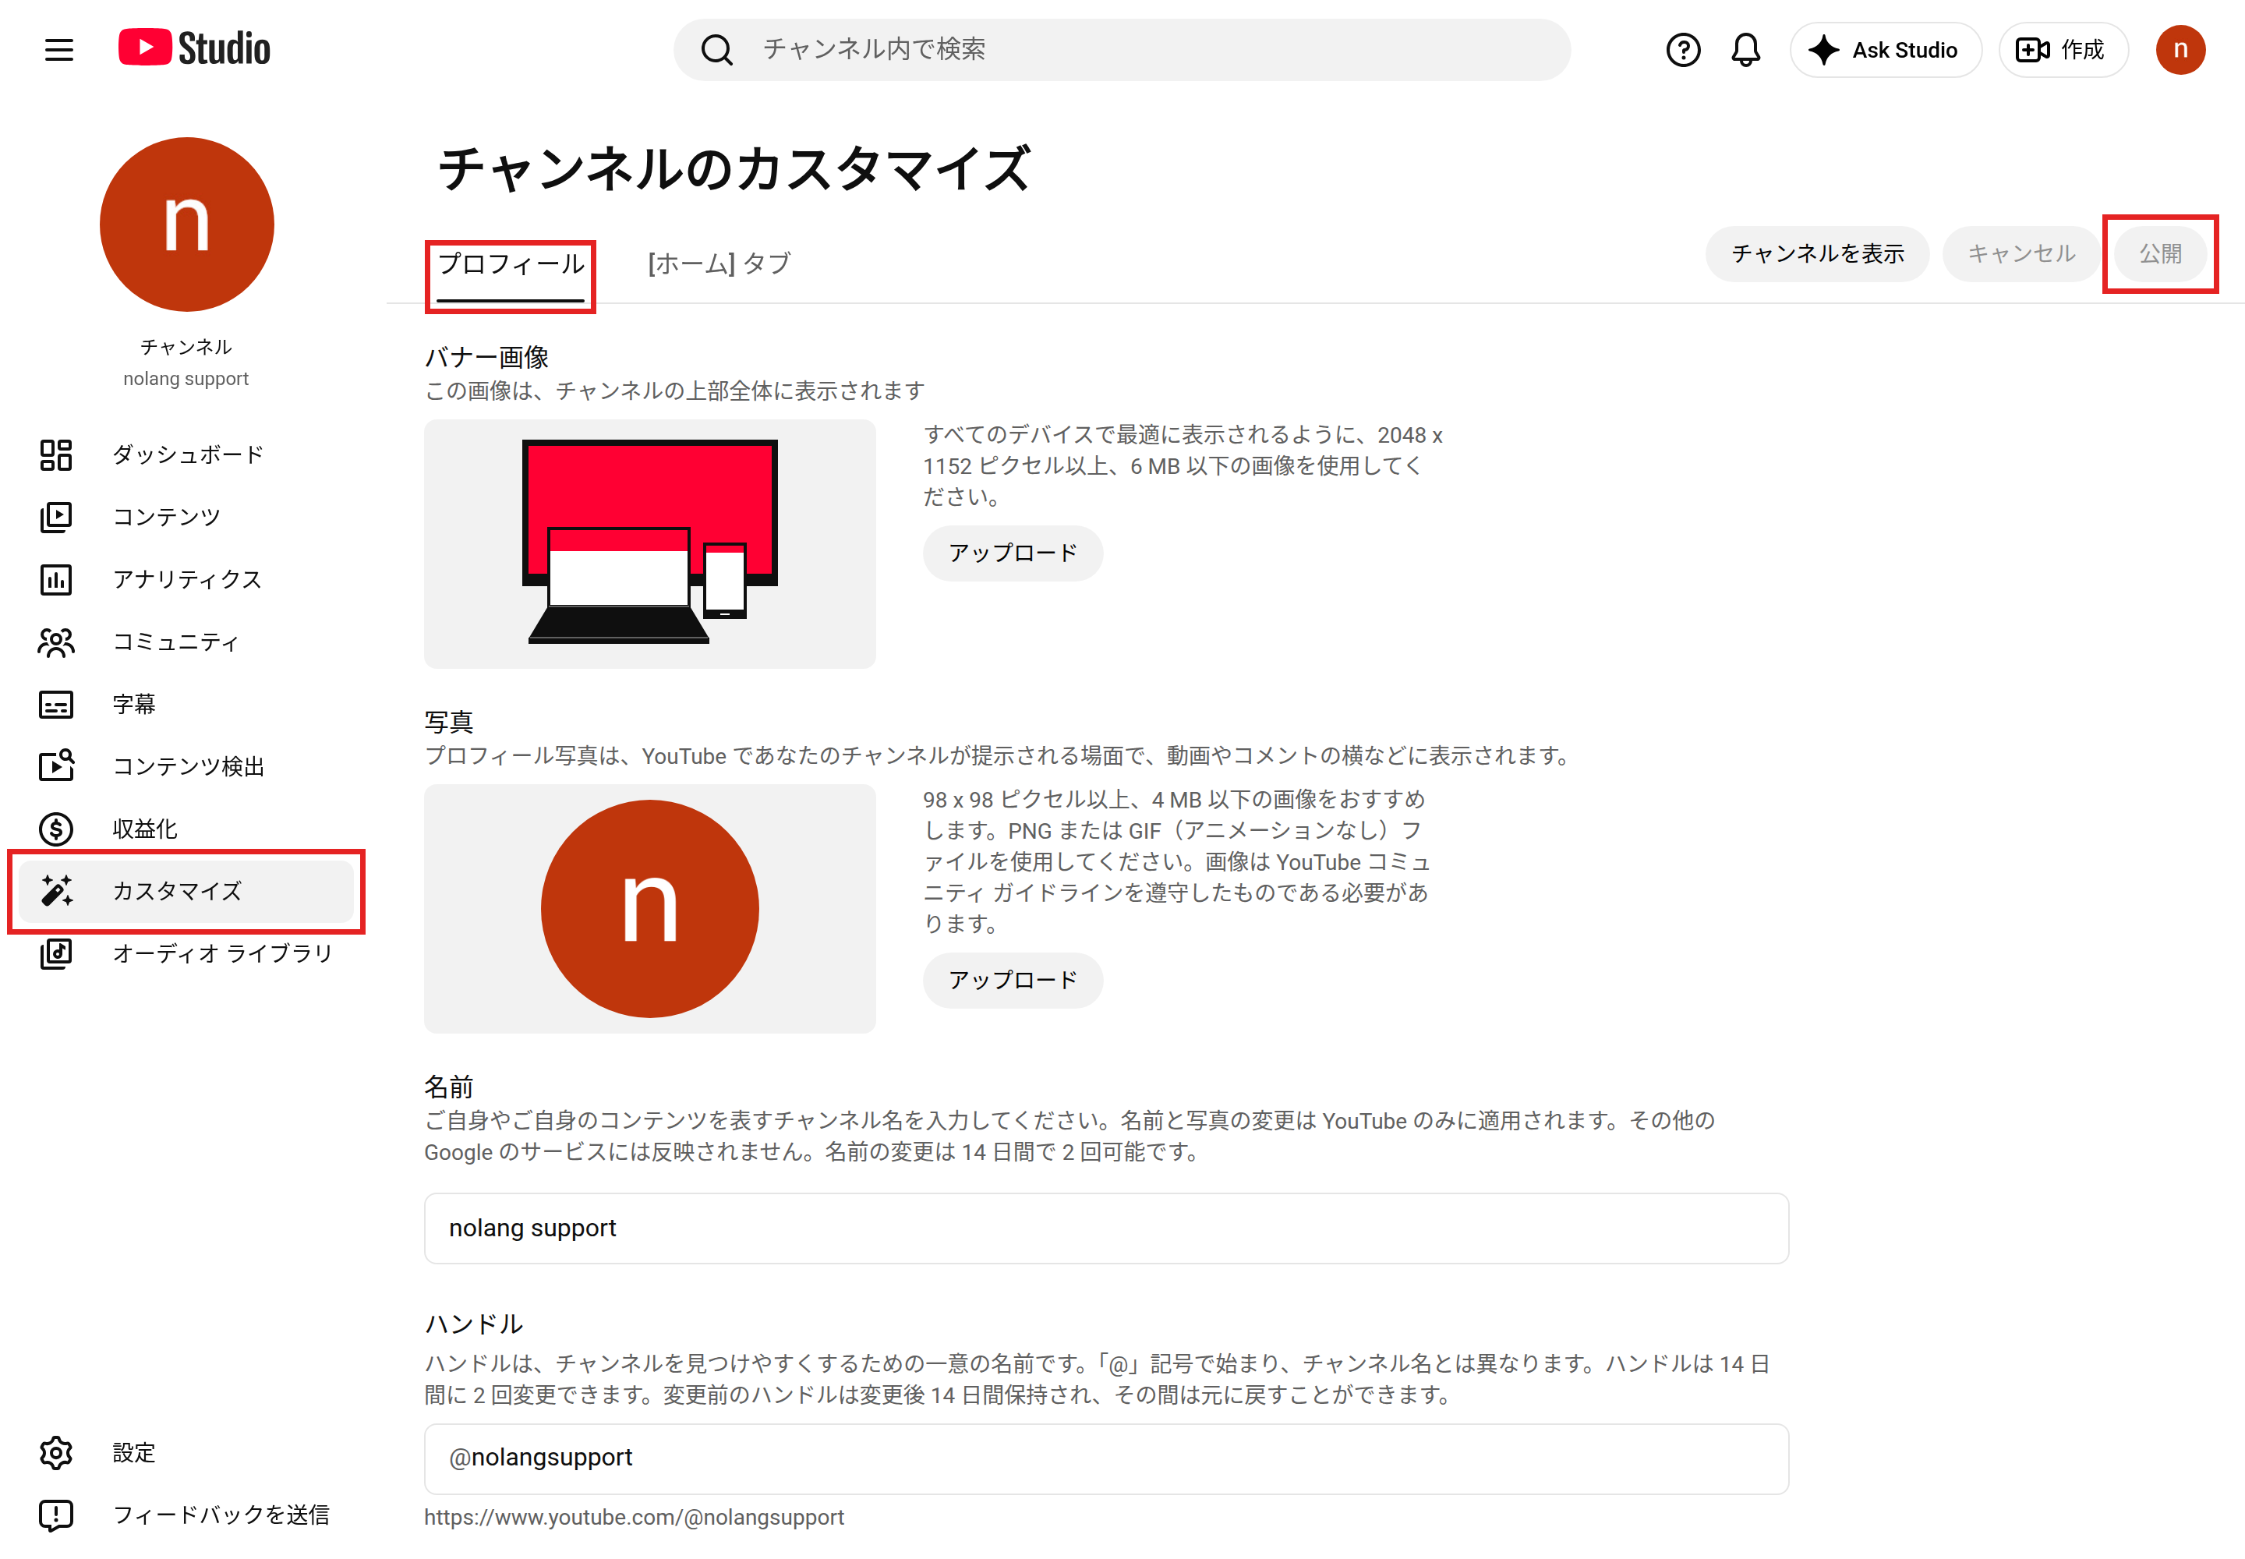Click the 公開 publish button
The height and width of the screenshot is (1559, 2245).
click(x=2160, y=254)
